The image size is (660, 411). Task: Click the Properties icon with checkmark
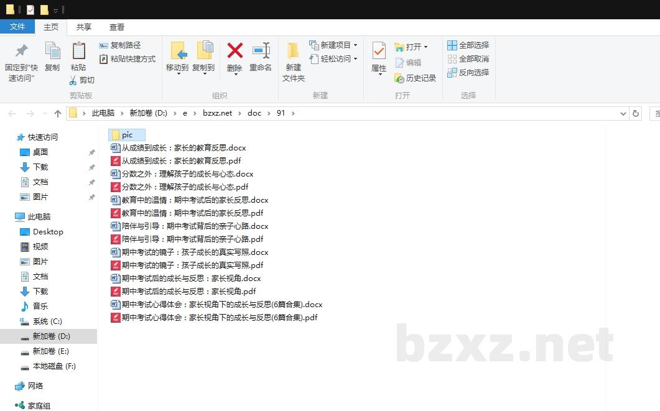379,51
